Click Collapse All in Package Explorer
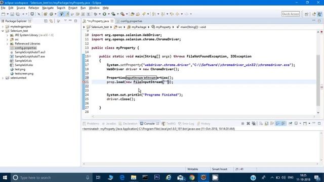Viewport: 324px width, 182px height. pyautogui.click(x=46, y=21)
